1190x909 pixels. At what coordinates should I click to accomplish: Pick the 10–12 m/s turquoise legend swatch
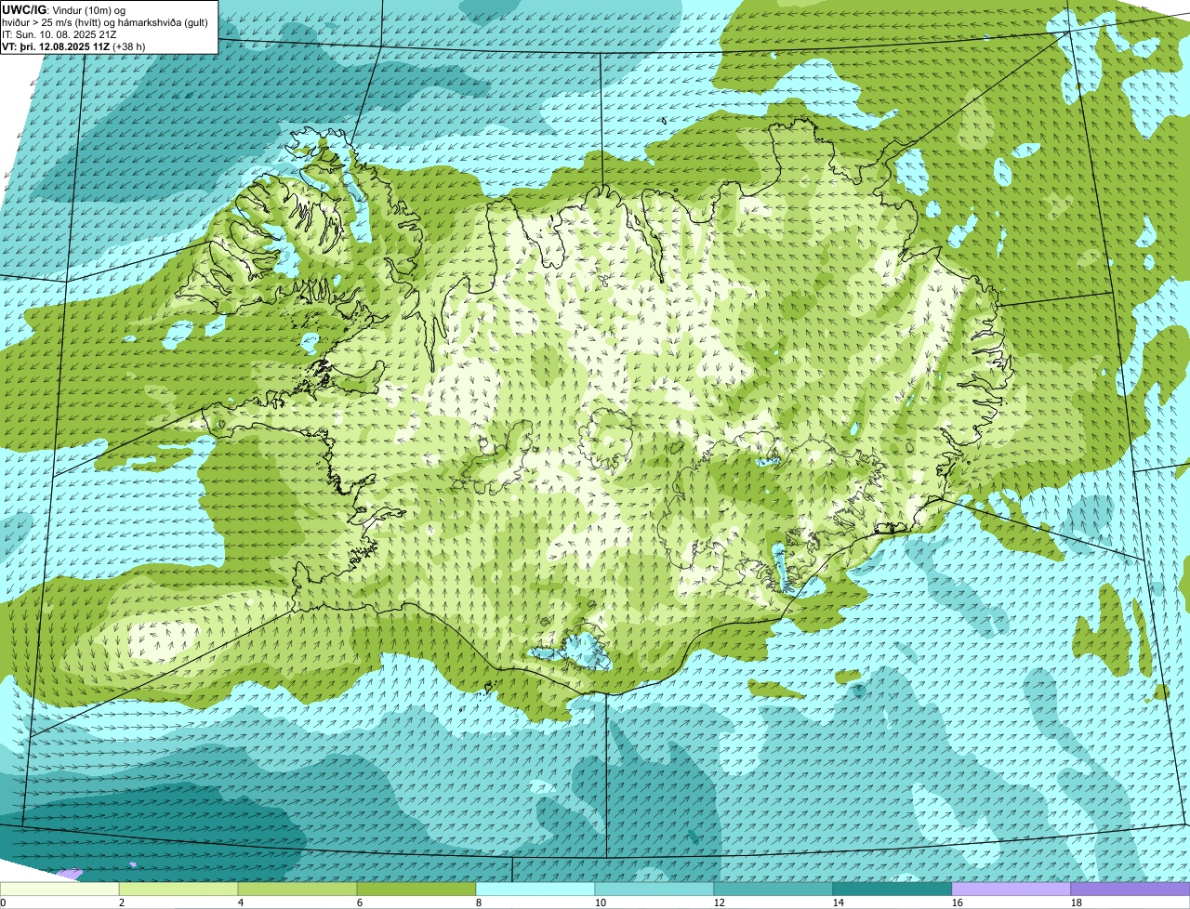pyautogui.click(x=654, y=889)
